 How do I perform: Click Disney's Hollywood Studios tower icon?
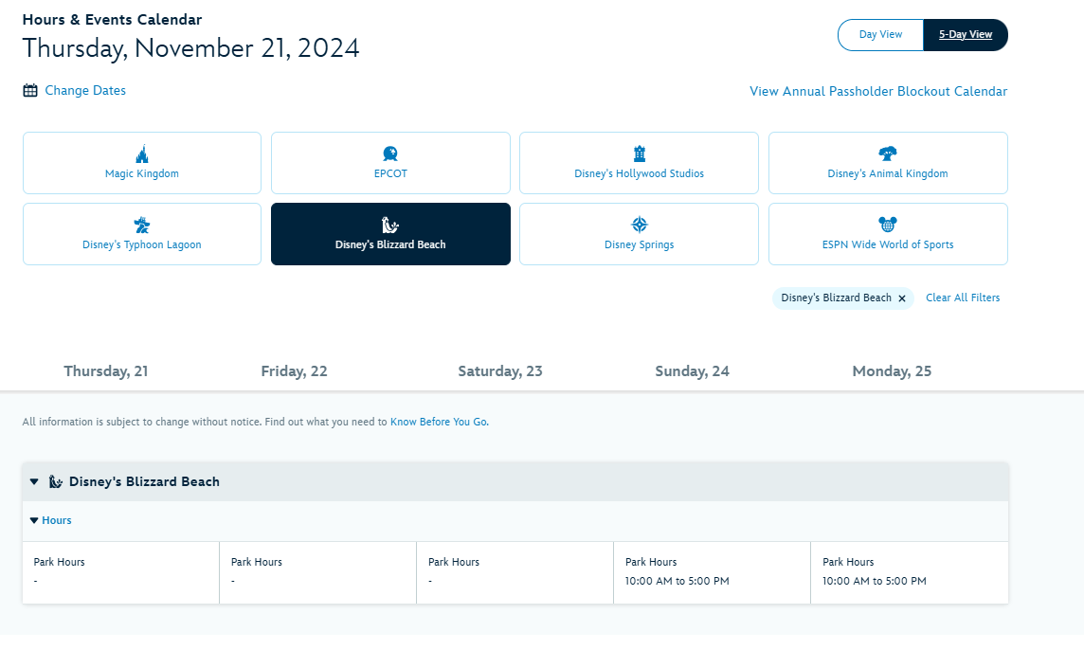[x=639, y=153]
